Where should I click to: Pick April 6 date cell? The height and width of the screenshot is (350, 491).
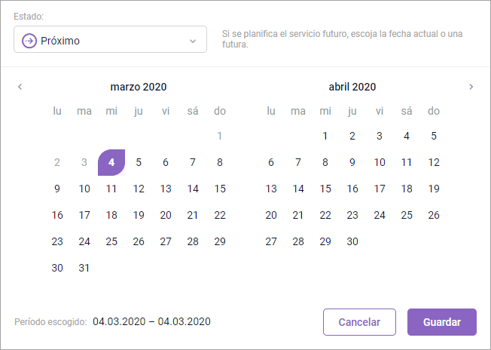pyautogui.click(x=271, y=162)
